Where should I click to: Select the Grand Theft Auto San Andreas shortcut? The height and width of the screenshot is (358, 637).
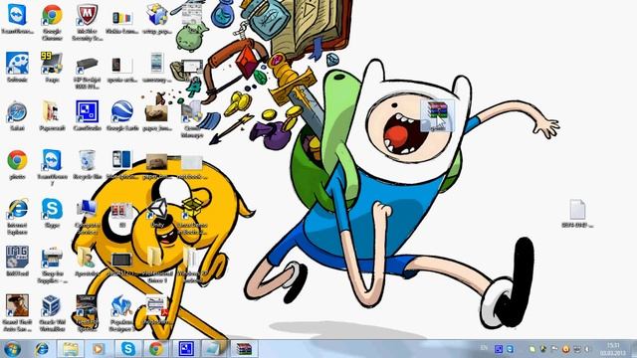pos(17,305)
